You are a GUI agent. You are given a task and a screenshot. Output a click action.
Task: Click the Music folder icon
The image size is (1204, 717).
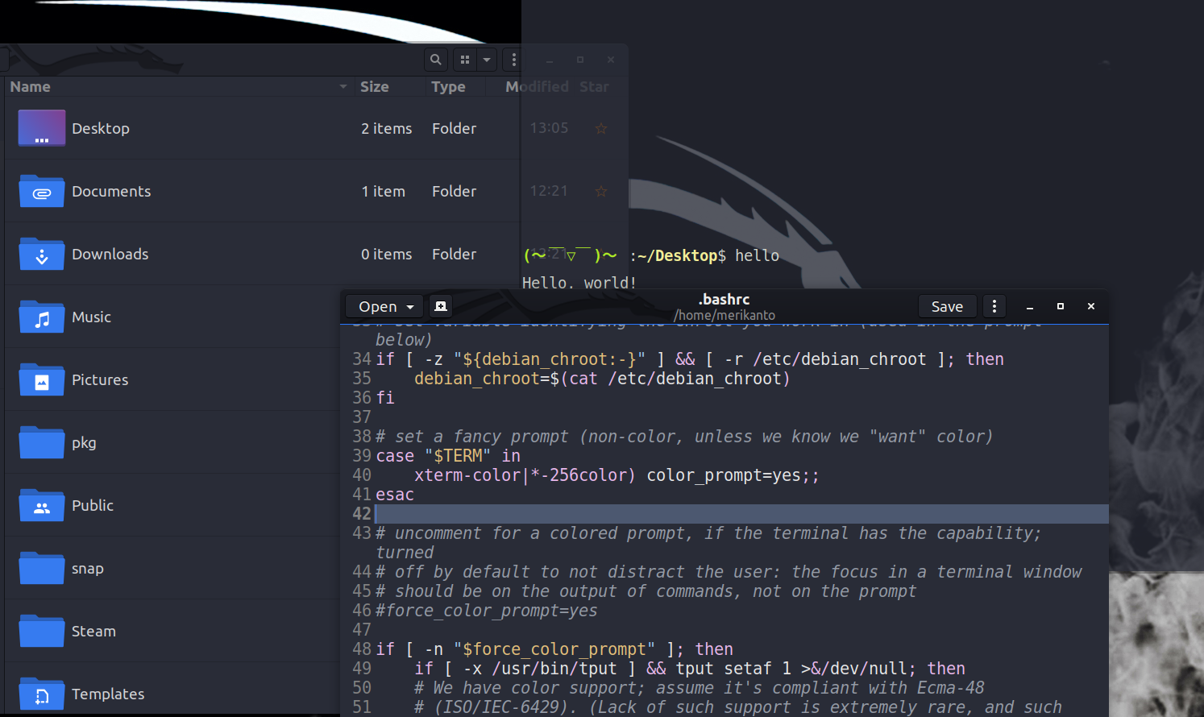pyautogui.click(x=42, y=317)
